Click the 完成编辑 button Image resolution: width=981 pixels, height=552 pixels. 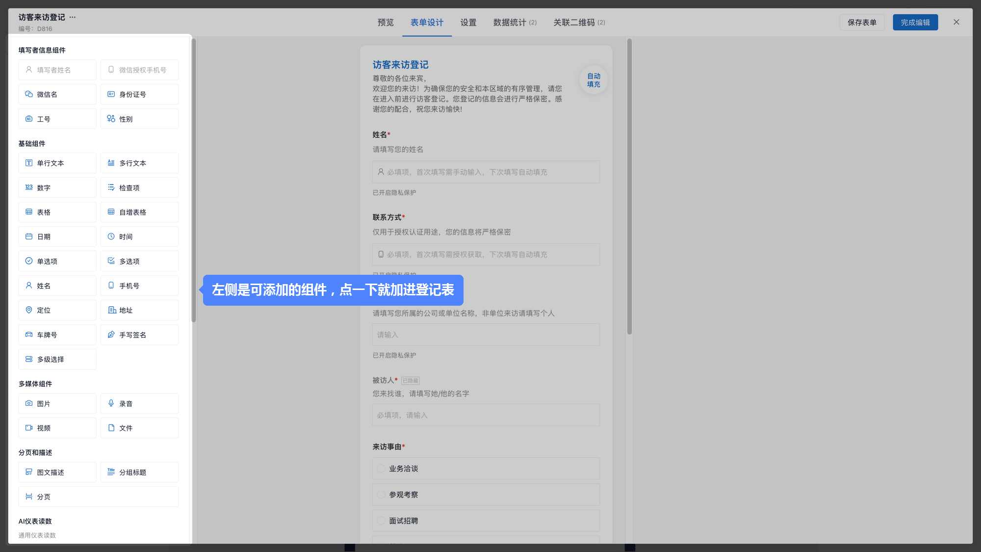point(915,23)
